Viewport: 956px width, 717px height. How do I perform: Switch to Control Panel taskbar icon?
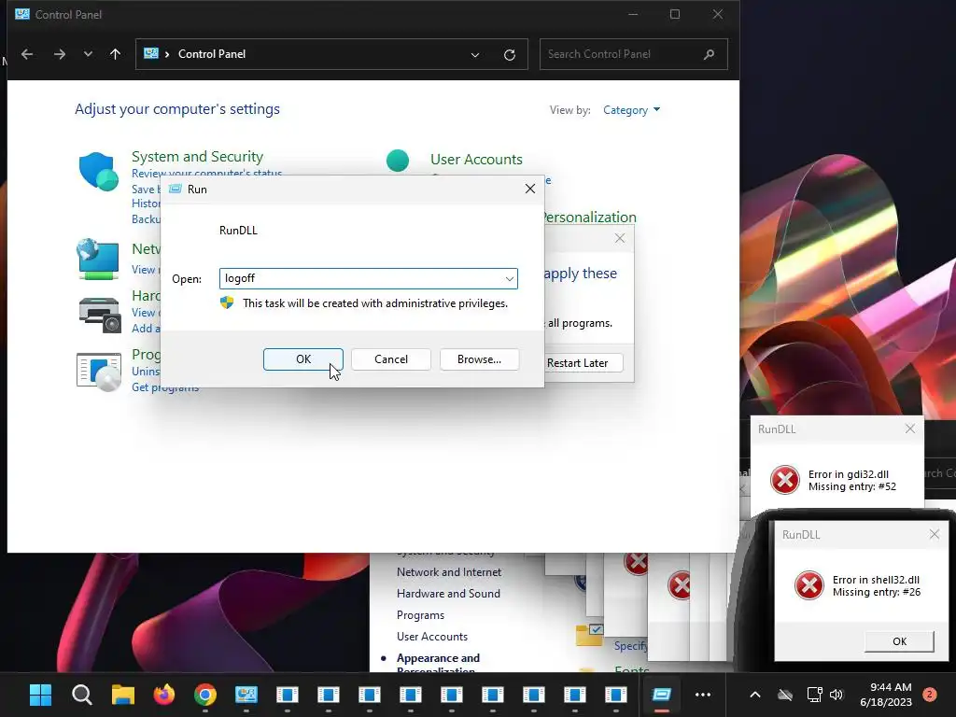pyautogui.click(x=246, y=695)
